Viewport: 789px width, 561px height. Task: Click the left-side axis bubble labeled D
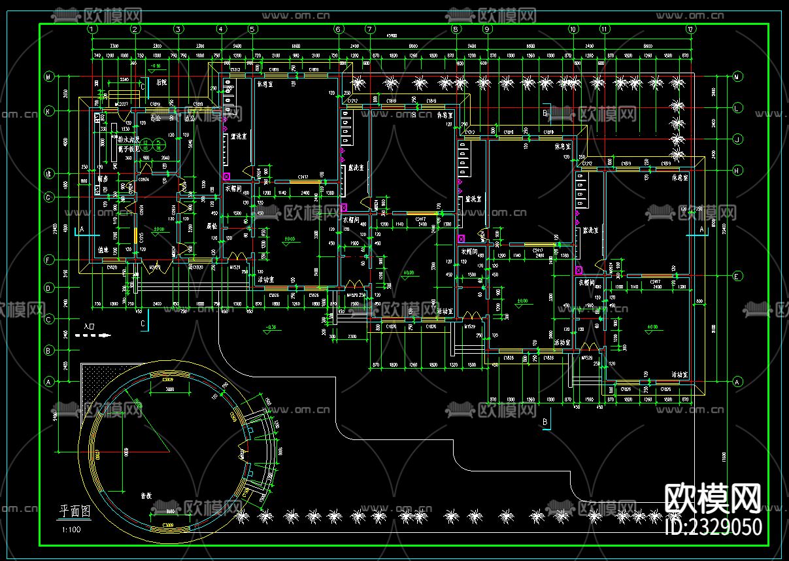(x=48, y=288)
